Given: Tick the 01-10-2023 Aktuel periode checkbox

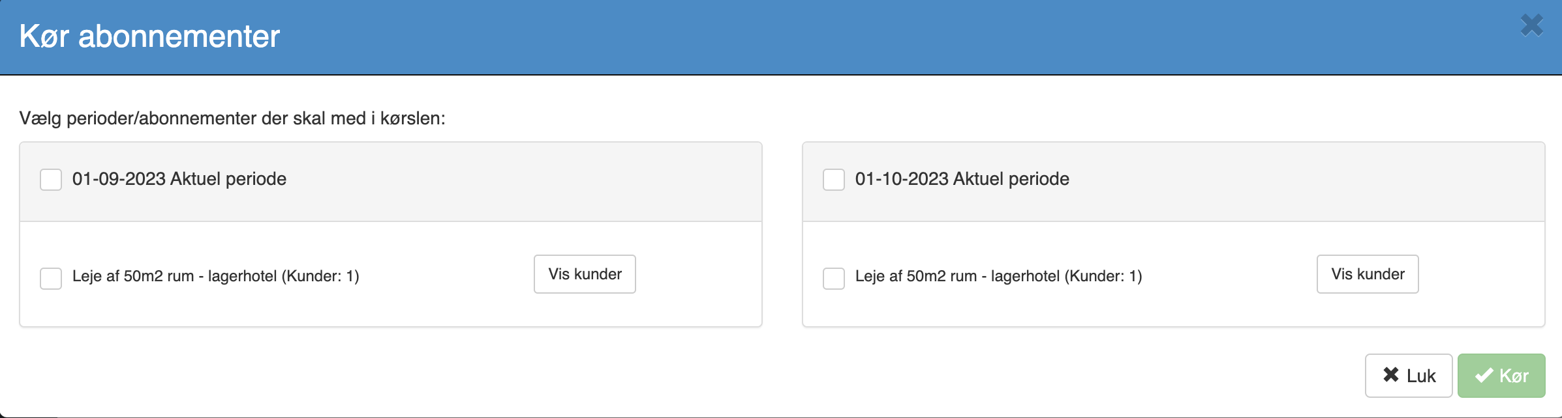Looking at the screenshot, I should click(x=834, y=179).
